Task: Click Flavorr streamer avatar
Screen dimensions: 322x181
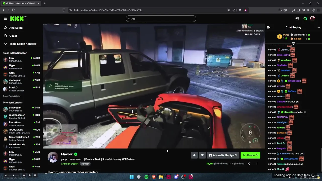Action: tap(53, 157)
